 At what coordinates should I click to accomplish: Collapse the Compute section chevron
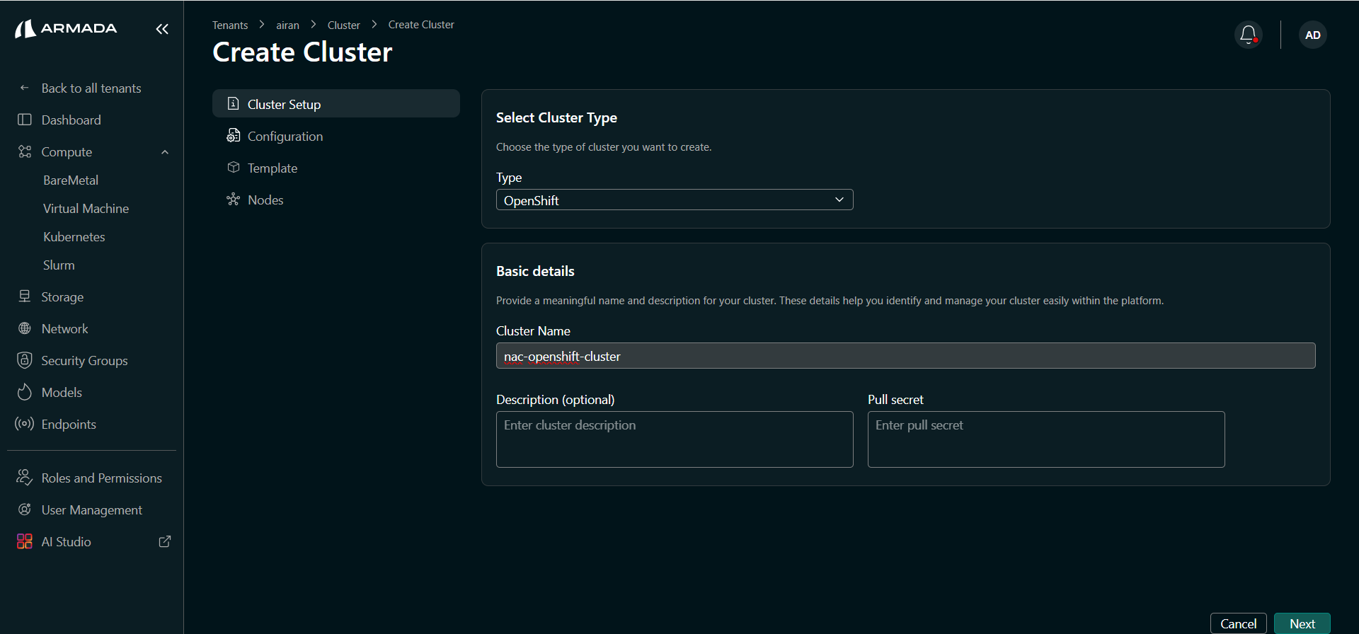(x=165, y=151)
